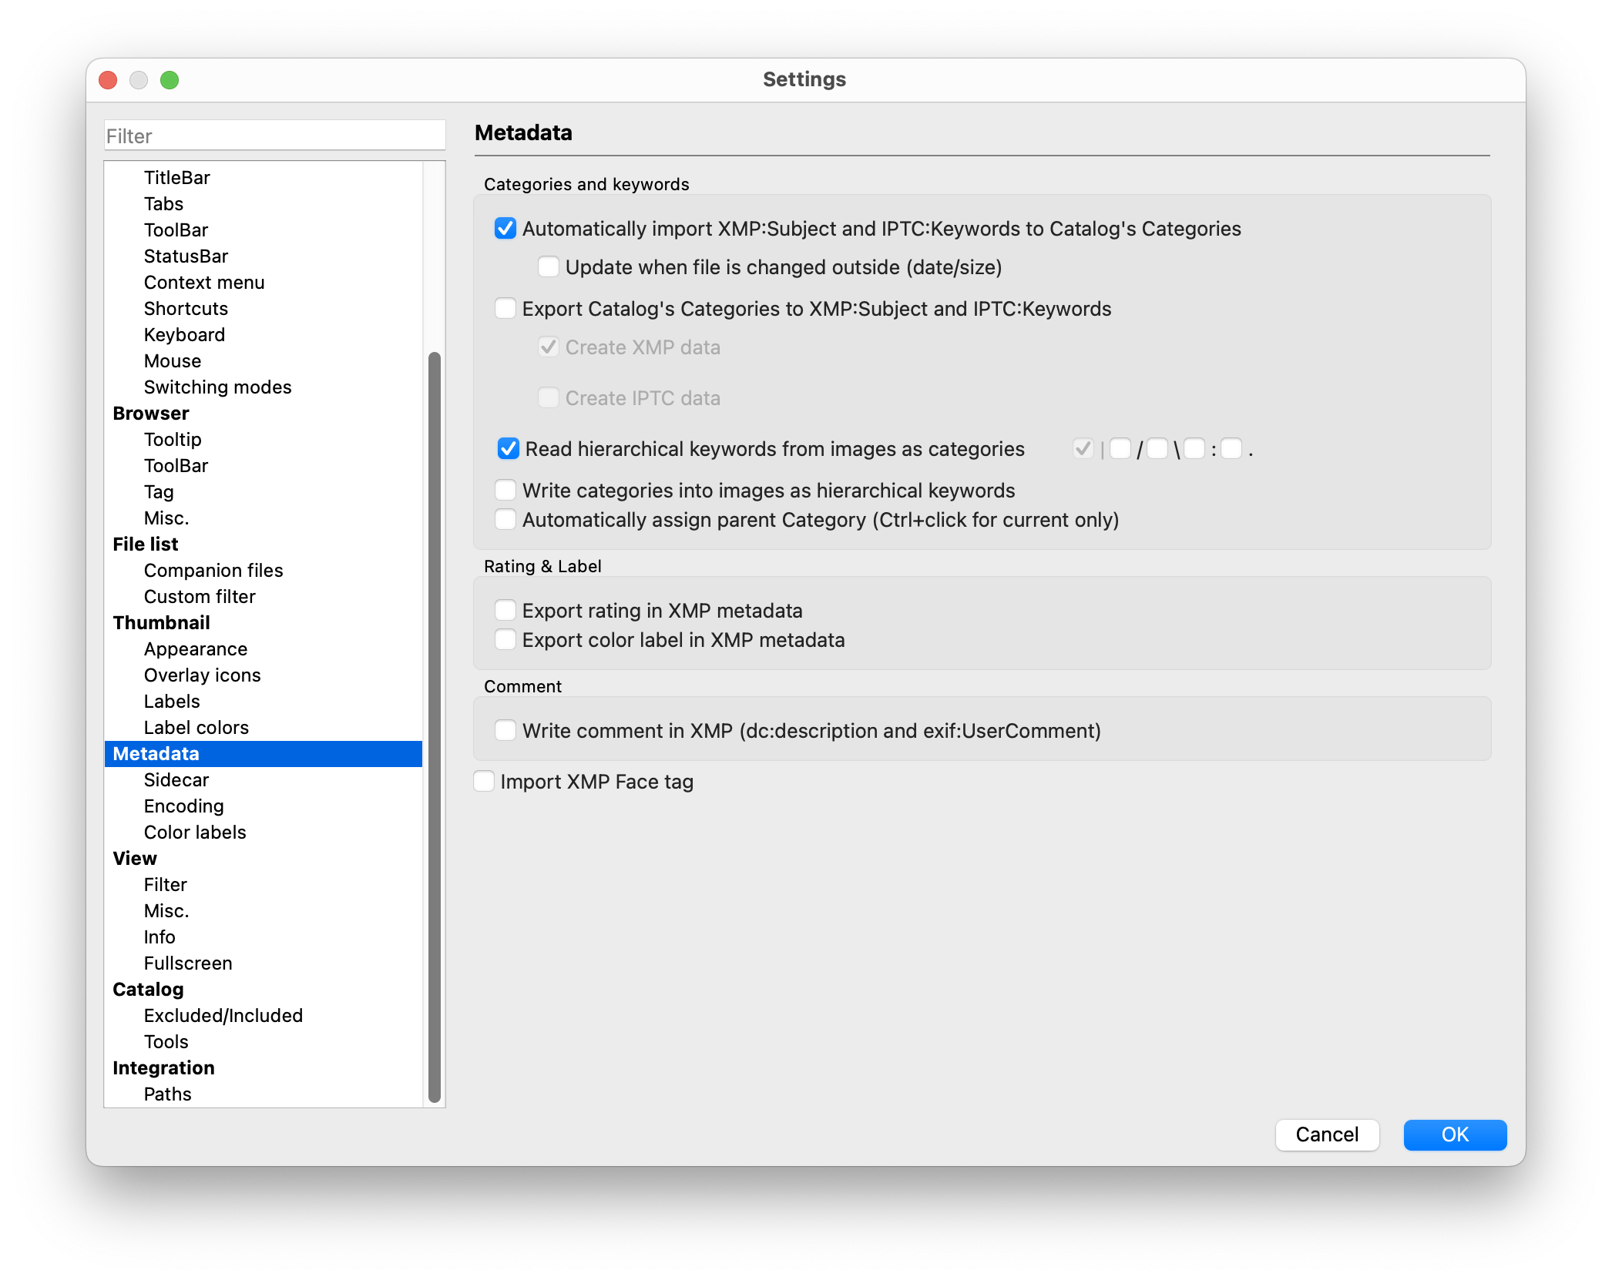Check Automatically assign parent Category
The width and height of the screenshot is (1612, 1280).
click(x=505, y=520)
